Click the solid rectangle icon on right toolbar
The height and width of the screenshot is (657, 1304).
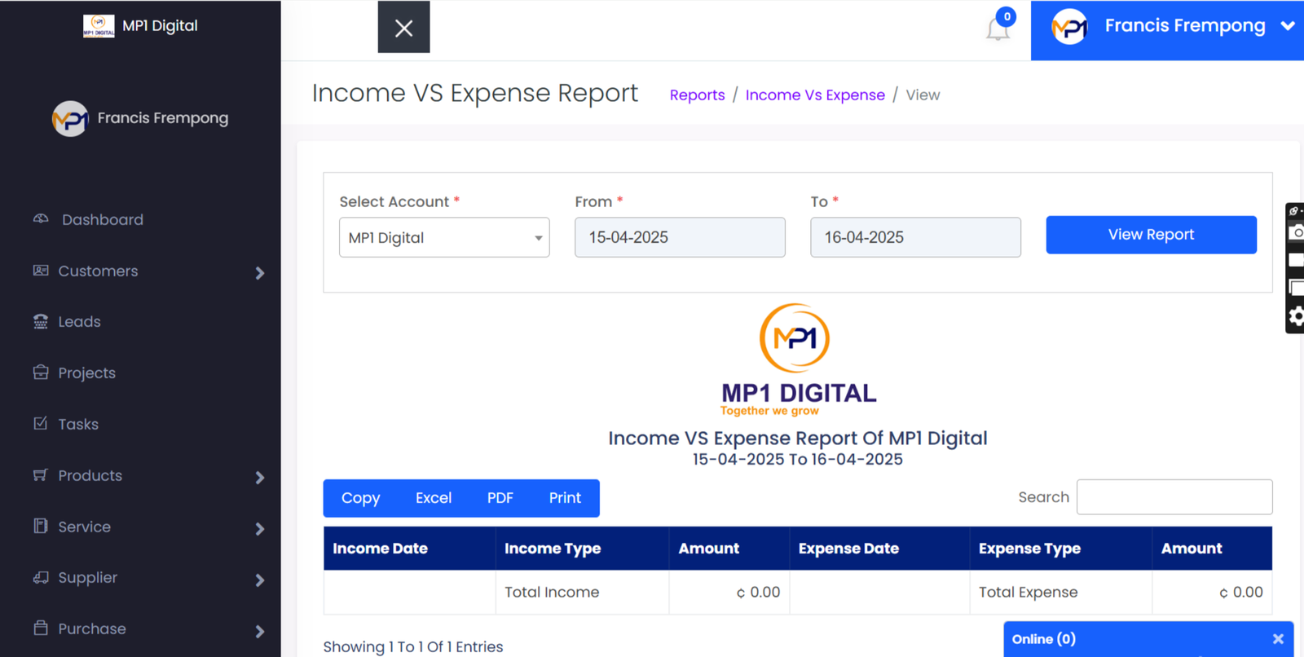[1296, 260]
